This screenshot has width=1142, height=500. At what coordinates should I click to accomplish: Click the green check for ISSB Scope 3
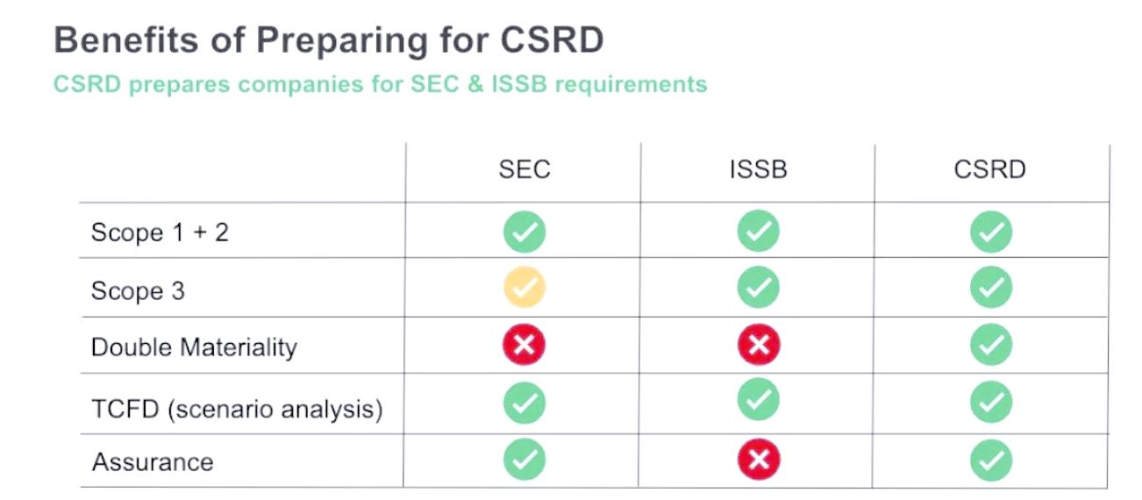[x=759, y=288]
